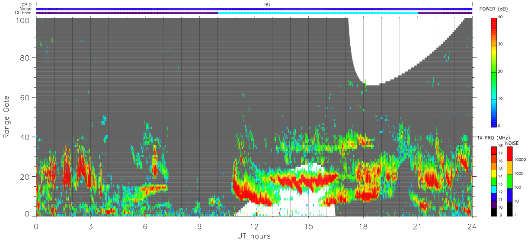Click the NOISE legend title

[x=512, y=143]
